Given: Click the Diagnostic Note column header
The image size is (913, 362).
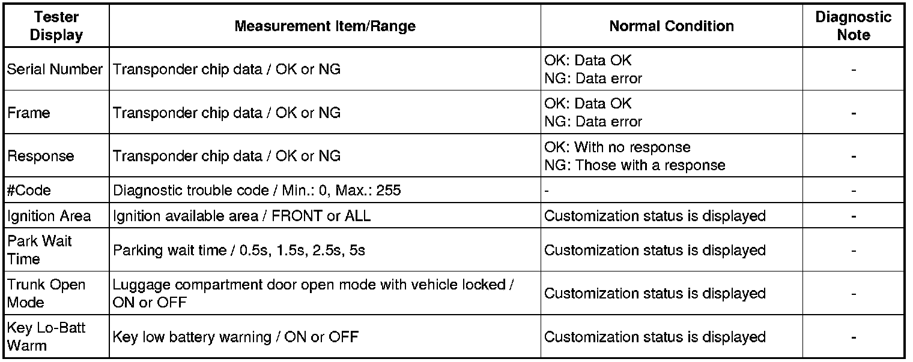Looking at the screenshot, I should pos(853,26).
